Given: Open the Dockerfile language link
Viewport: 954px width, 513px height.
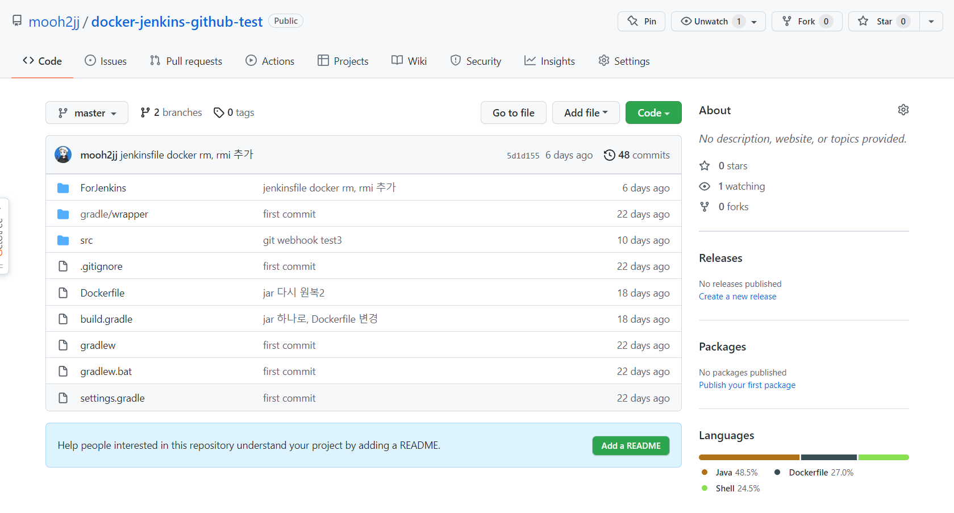Looking at the screenshot, I should [x=815, y=473].
